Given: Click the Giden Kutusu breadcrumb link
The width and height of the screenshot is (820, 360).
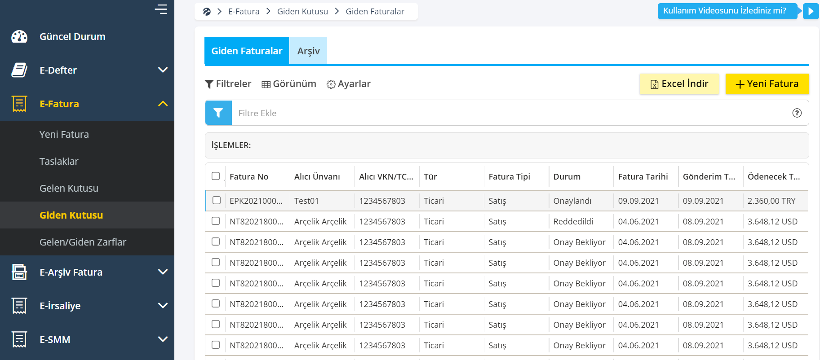Looking at the screenshot, I should pos(303,12).
